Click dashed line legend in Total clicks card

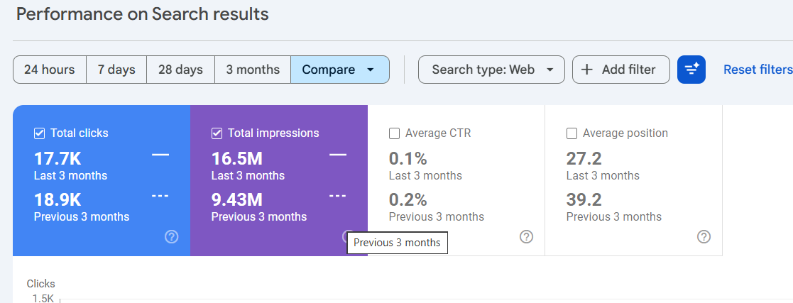(160, 196)
